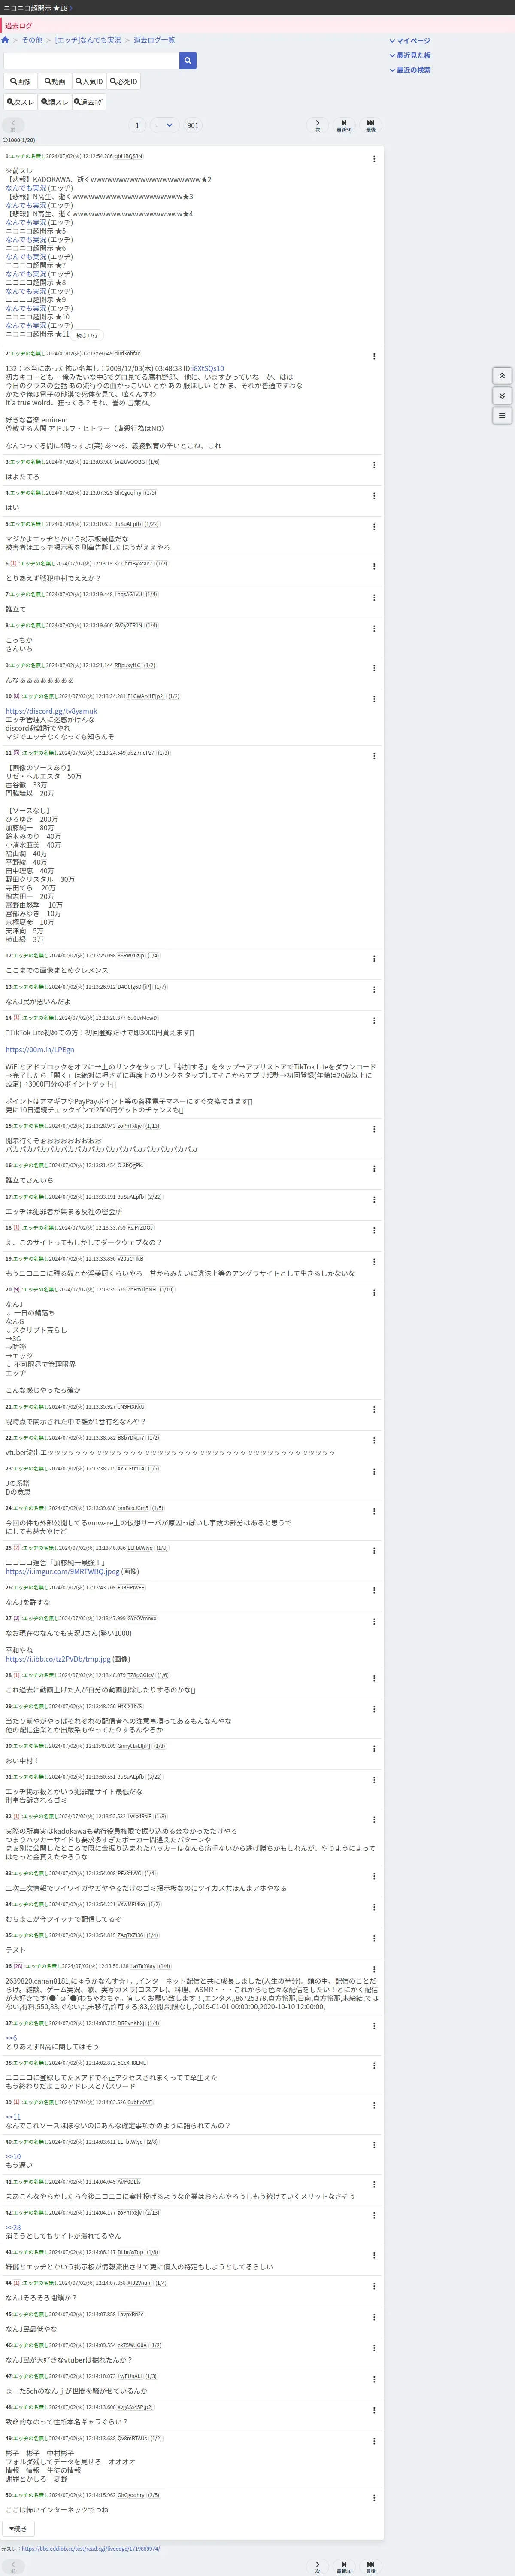Click the 必死ID button
The height and width of the screenshot is (2576, 515).
point(124,82)
